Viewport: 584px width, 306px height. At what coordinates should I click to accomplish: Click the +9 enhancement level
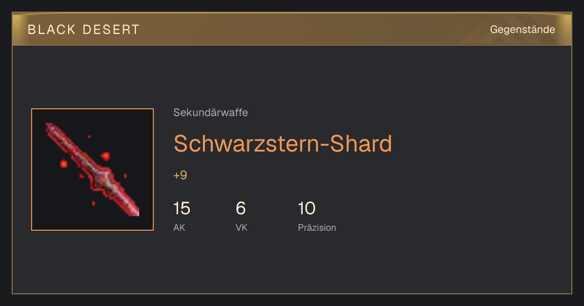pyautogui.click(x=180, y=175)
